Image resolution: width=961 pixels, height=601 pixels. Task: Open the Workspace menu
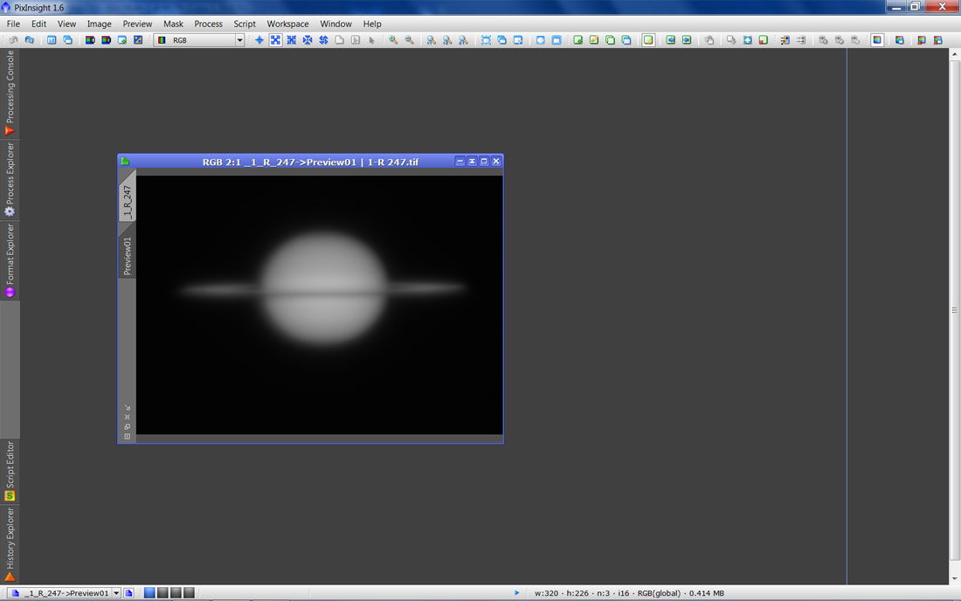(x=287, y=24)
